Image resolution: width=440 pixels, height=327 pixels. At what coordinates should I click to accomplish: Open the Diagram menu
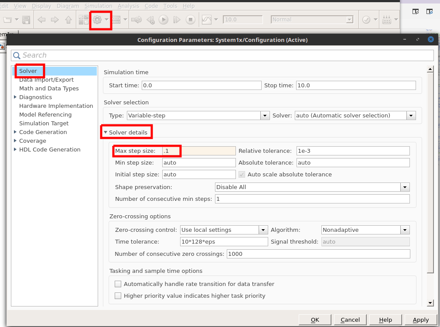(x=68, y=6)
